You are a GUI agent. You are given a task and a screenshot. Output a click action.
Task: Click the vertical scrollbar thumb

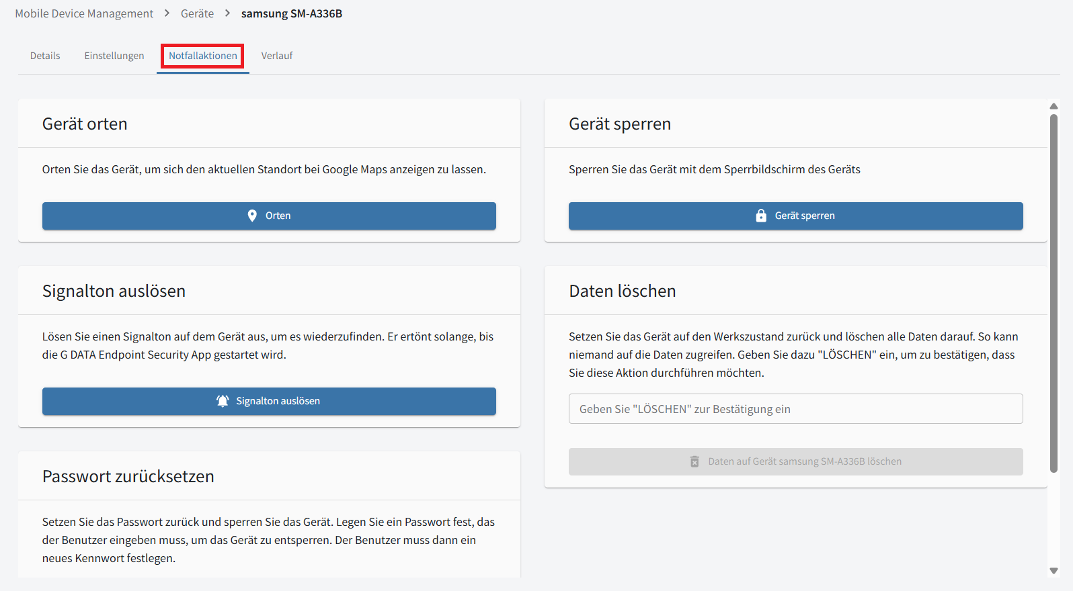point(1054,293)
